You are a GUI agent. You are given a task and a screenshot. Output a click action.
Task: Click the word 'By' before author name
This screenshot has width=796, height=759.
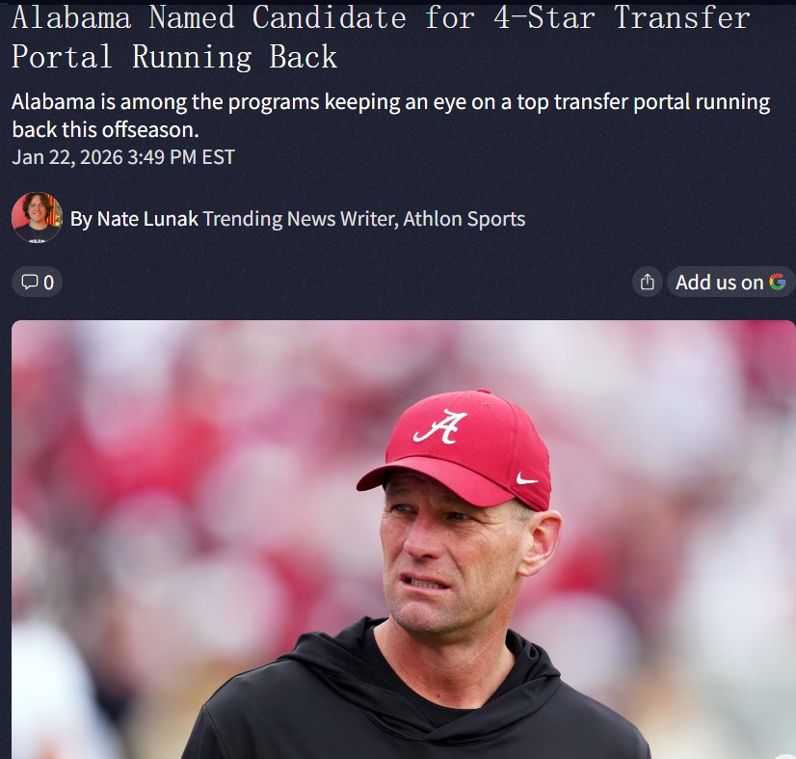[x=81, y=219]
